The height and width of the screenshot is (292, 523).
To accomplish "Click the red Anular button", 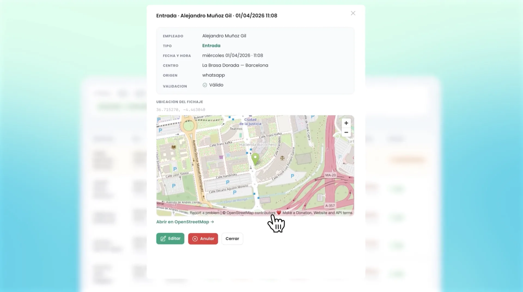I will click(x=203, y=239).
